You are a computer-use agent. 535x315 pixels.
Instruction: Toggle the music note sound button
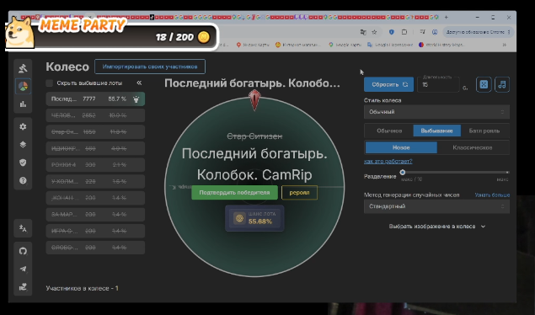coord(502,84)
